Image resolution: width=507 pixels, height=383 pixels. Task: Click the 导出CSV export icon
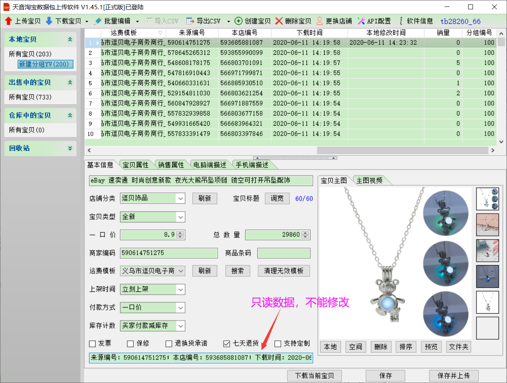click(x=190, y=21)
